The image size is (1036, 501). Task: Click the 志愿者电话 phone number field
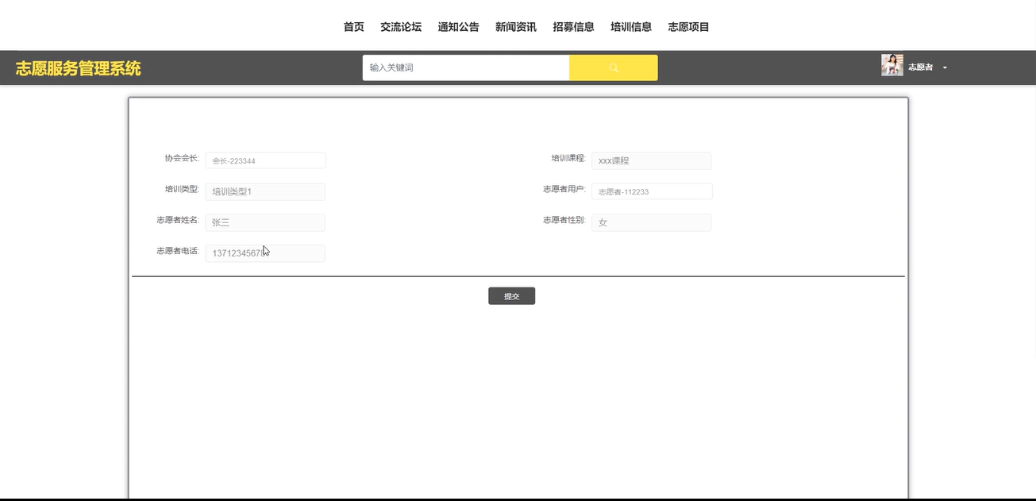pos(265,253)
